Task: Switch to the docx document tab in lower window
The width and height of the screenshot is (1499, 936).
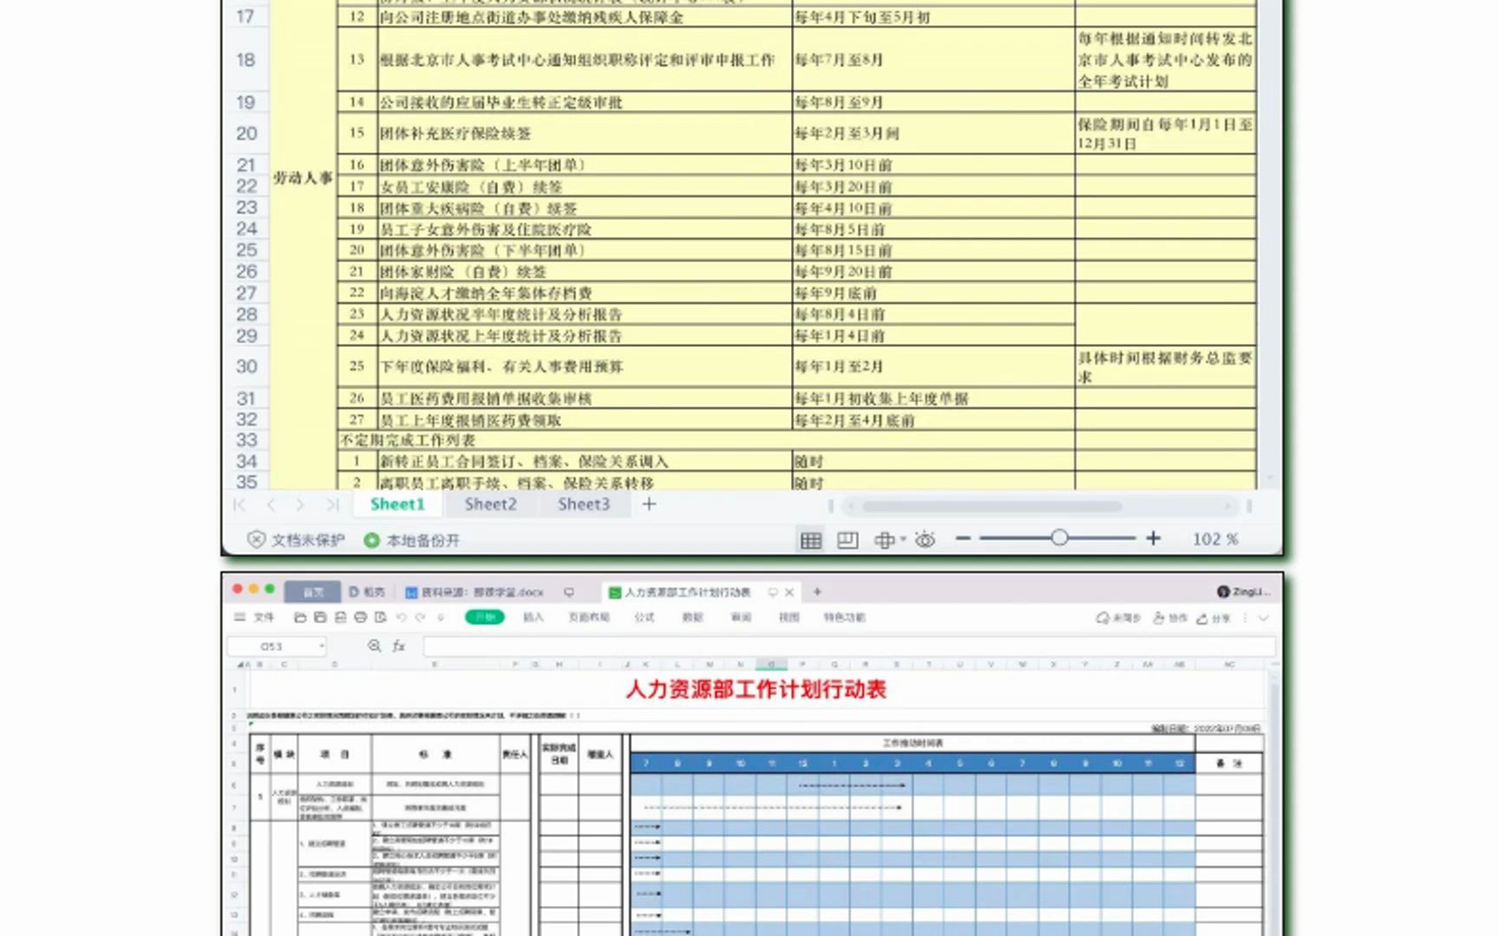Action: click(x=475, y=593)
